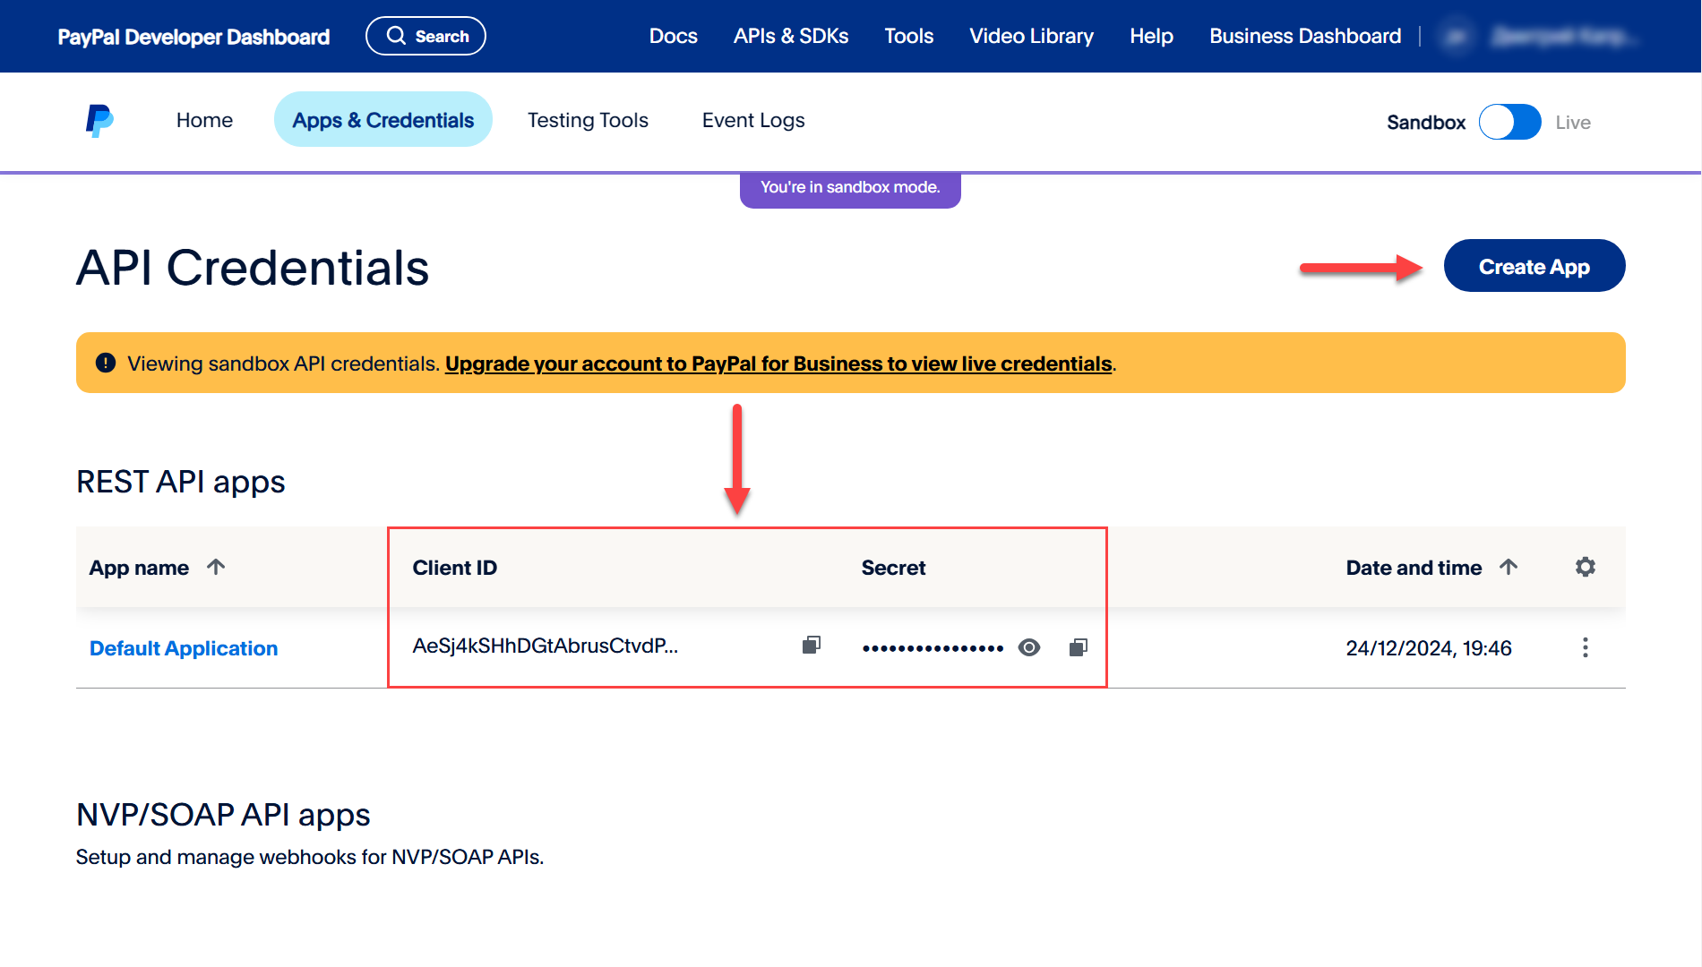Switch to Home tab
Image resolution: width=1702 pixels, height=967 pixels.
[x=204, y=120]
